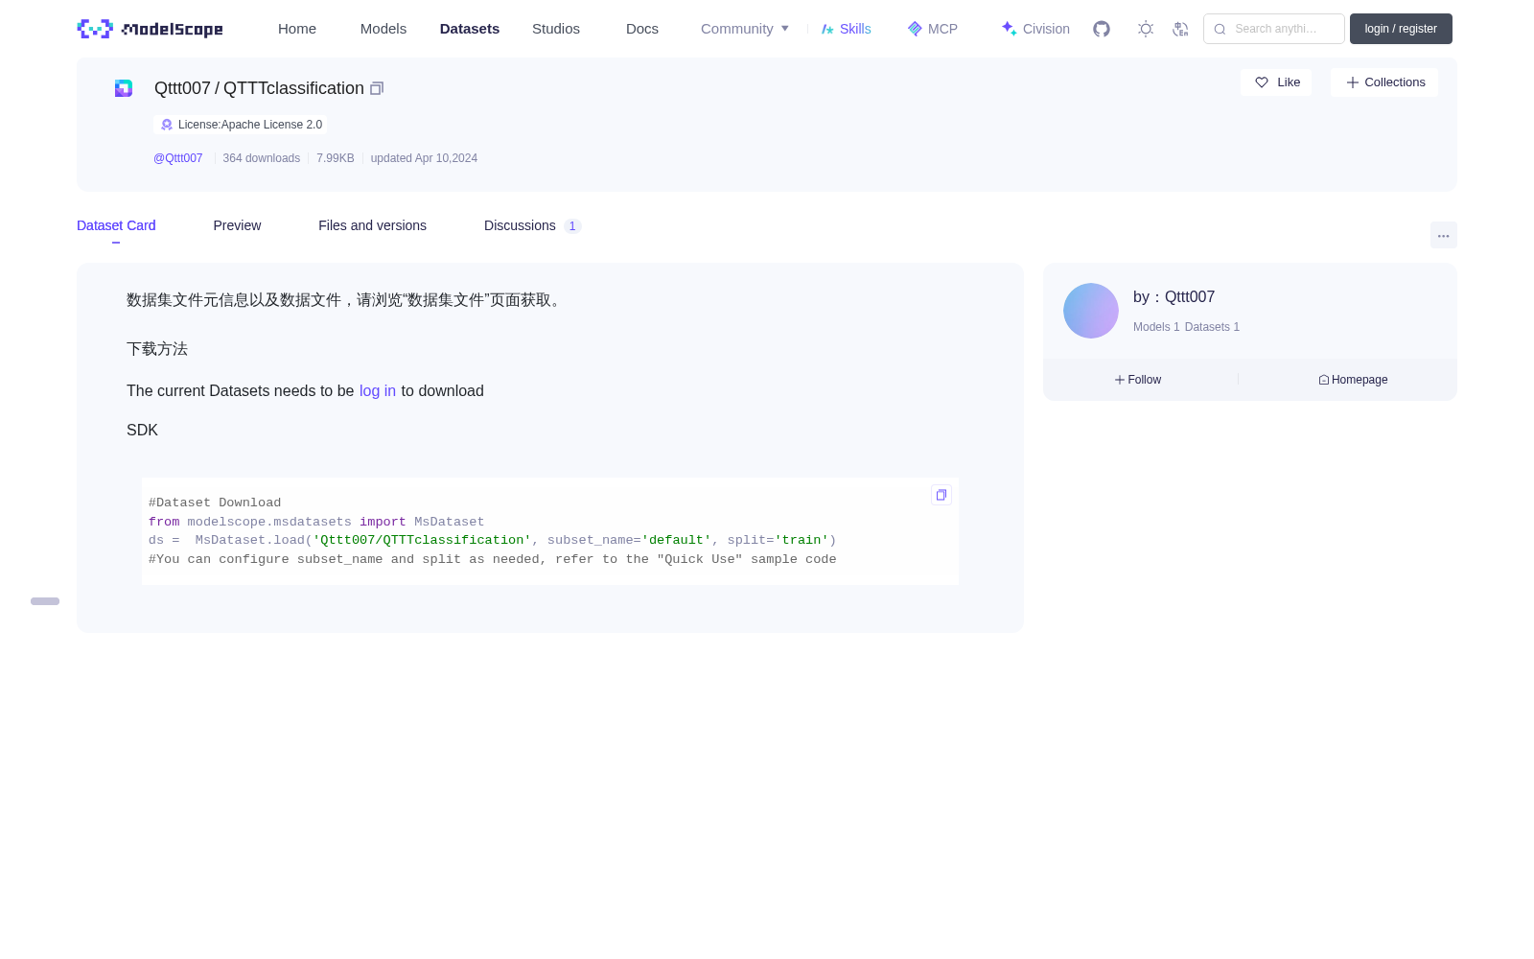This screenshot has width=1534, height=959.
Task: Expand the Community dropdown menu
Action: coord(745,29)
